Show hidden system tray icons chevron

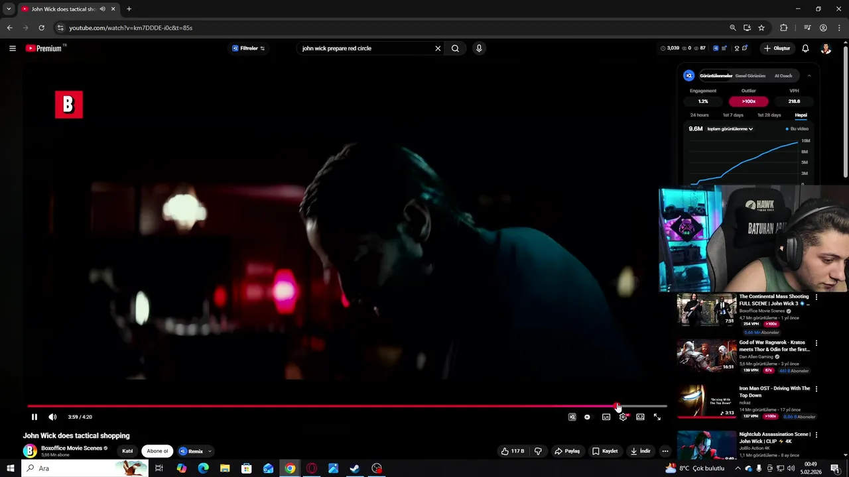738,468
